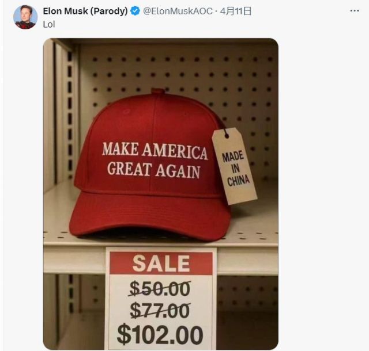
Task: Open the red hat image attachment
Action: [161, 194]
